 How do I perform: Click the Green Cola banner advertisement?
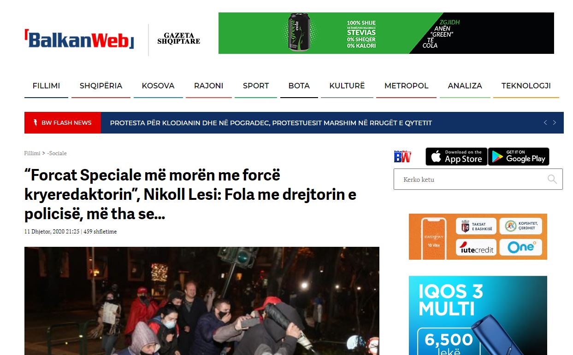pyautogui.click(x=386, y=33)
